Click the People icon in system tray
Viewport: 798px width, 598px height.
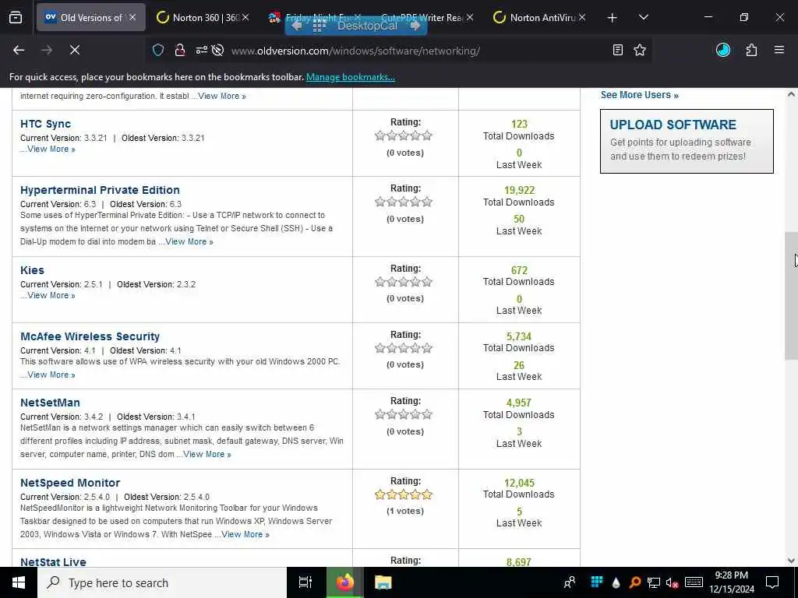click(570, 582)
